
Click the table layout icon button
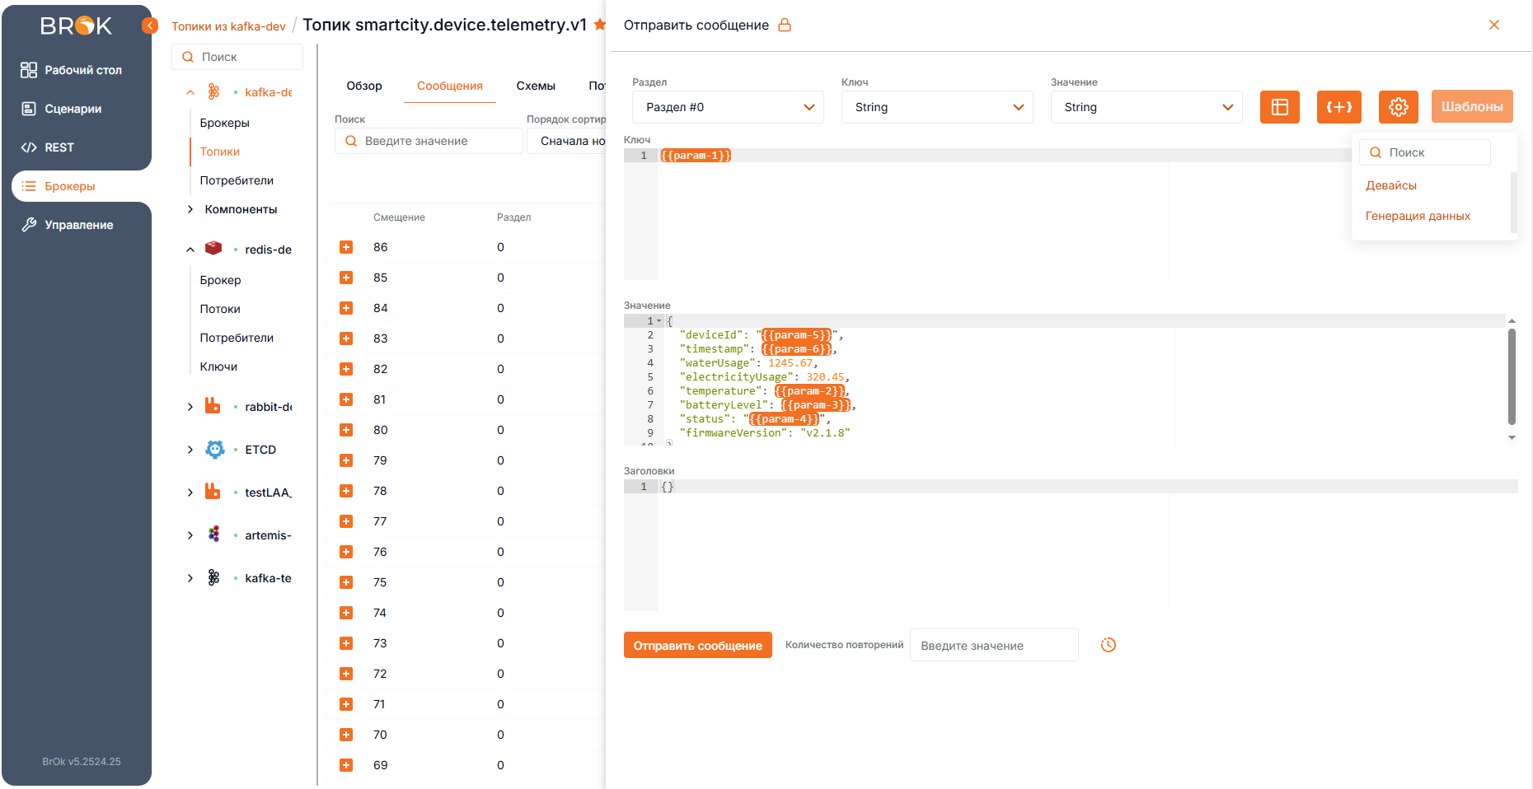(1279, 107)
